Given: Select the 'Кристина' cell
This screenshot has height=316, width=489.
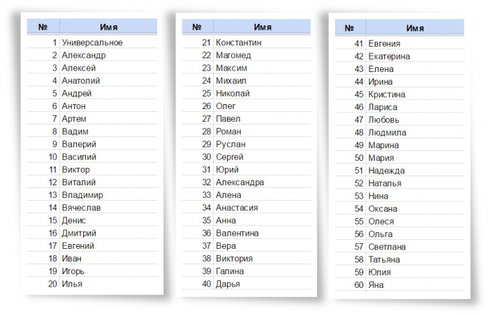Looking at the screenshot, I should (387, 94).
